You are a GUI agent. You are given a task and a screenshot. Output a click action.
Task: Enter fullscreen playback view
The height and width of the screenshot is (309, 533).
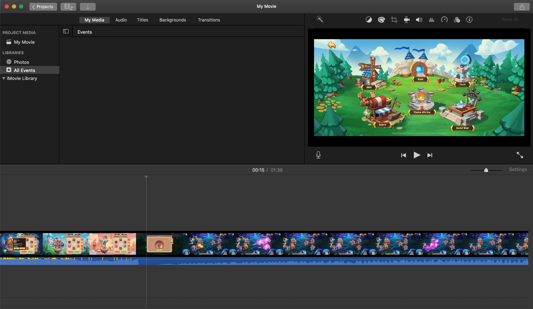pos(520,155)
